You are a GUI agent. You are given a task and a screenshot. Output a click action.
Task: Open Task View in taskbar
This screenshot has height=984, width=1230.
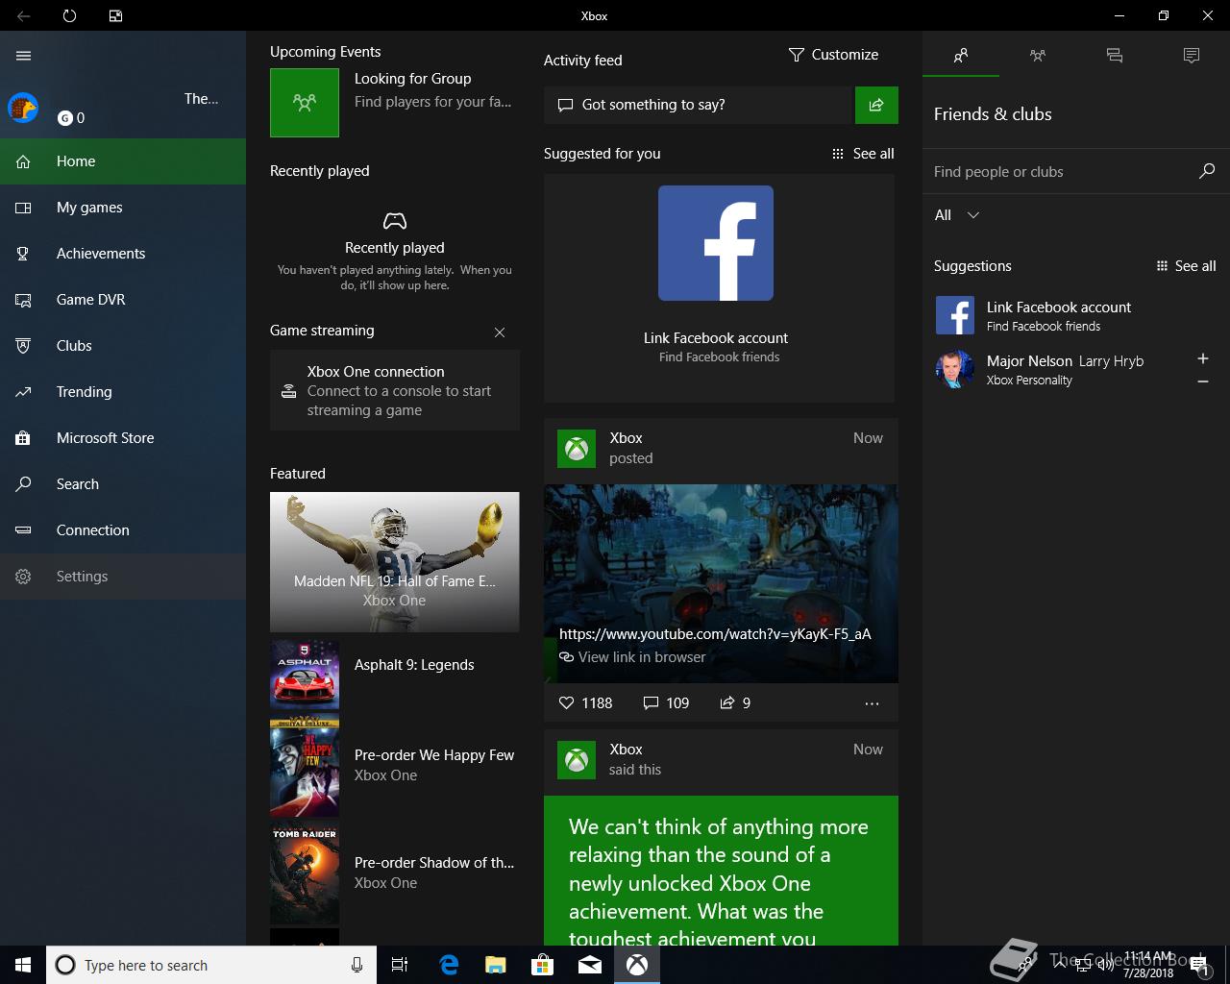tap(400, 965)
